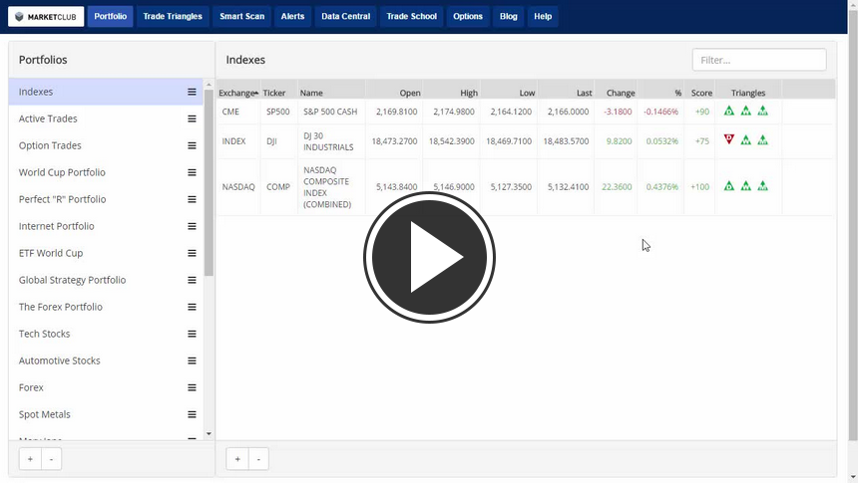Viewport: 858px width, 483px height.
Task: Select the Global Strategy Portfolio
Action: click(106, 280)
